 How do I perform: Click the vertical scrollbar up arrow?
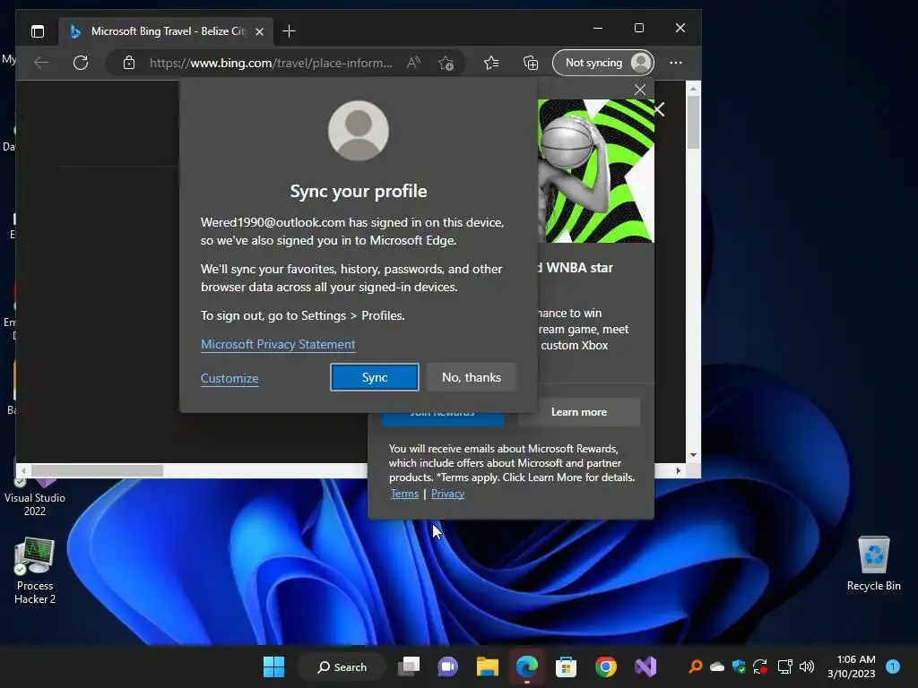coord(693,89)
